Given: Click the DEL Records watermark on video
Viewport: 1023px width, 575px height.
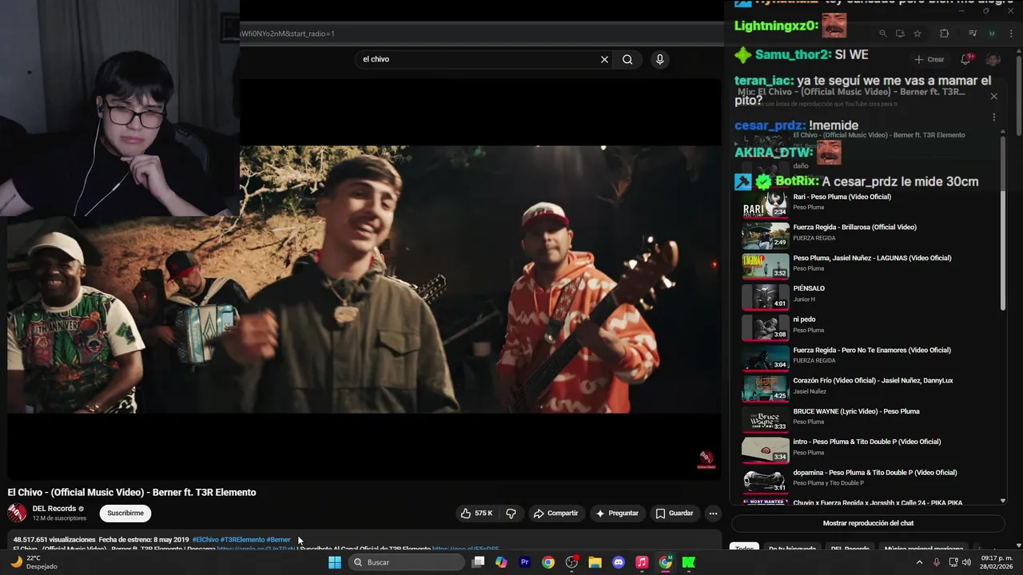Looking at the screenshot, I should (706, 459).
